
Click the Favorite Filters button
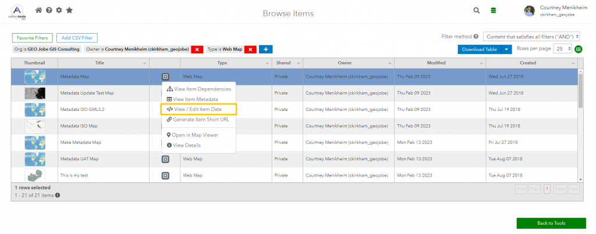pyautogui.click(x=32, y=38)
